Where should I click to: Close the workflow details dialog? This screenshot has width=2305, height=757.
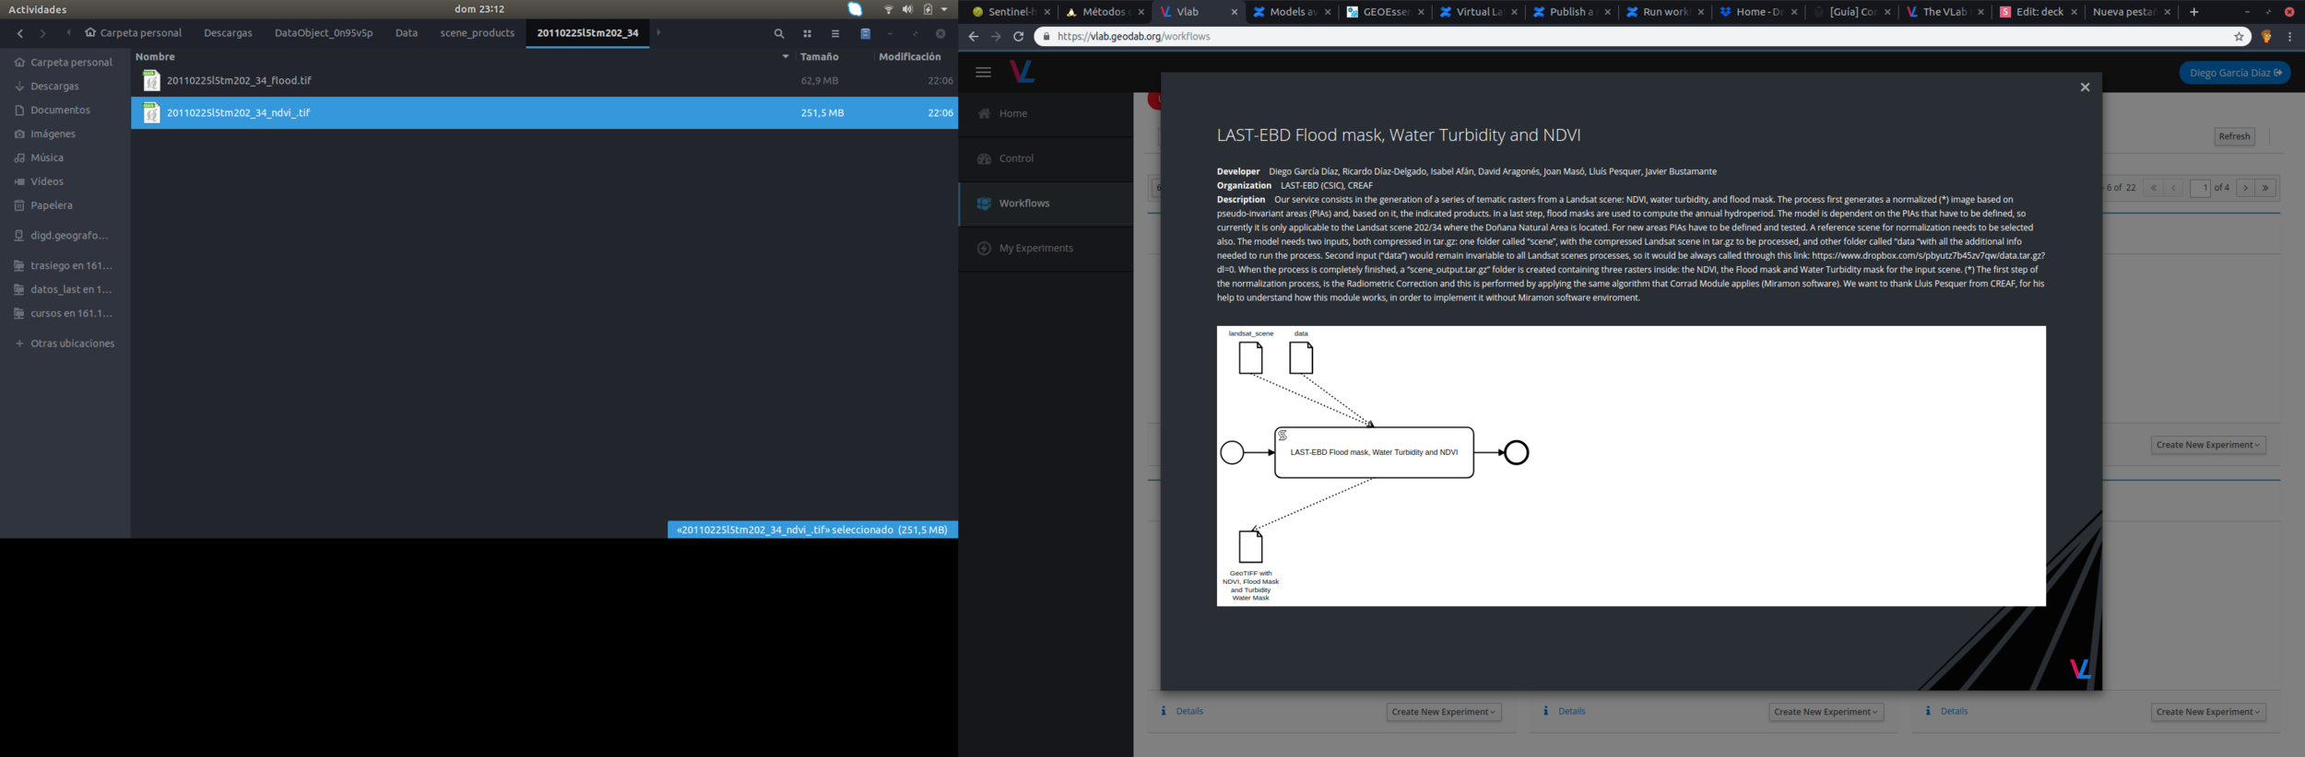pos(2085,87)
